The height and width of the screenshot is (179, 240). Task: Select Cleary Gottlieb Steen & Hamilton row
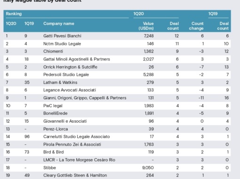click(x=117, y=175)
